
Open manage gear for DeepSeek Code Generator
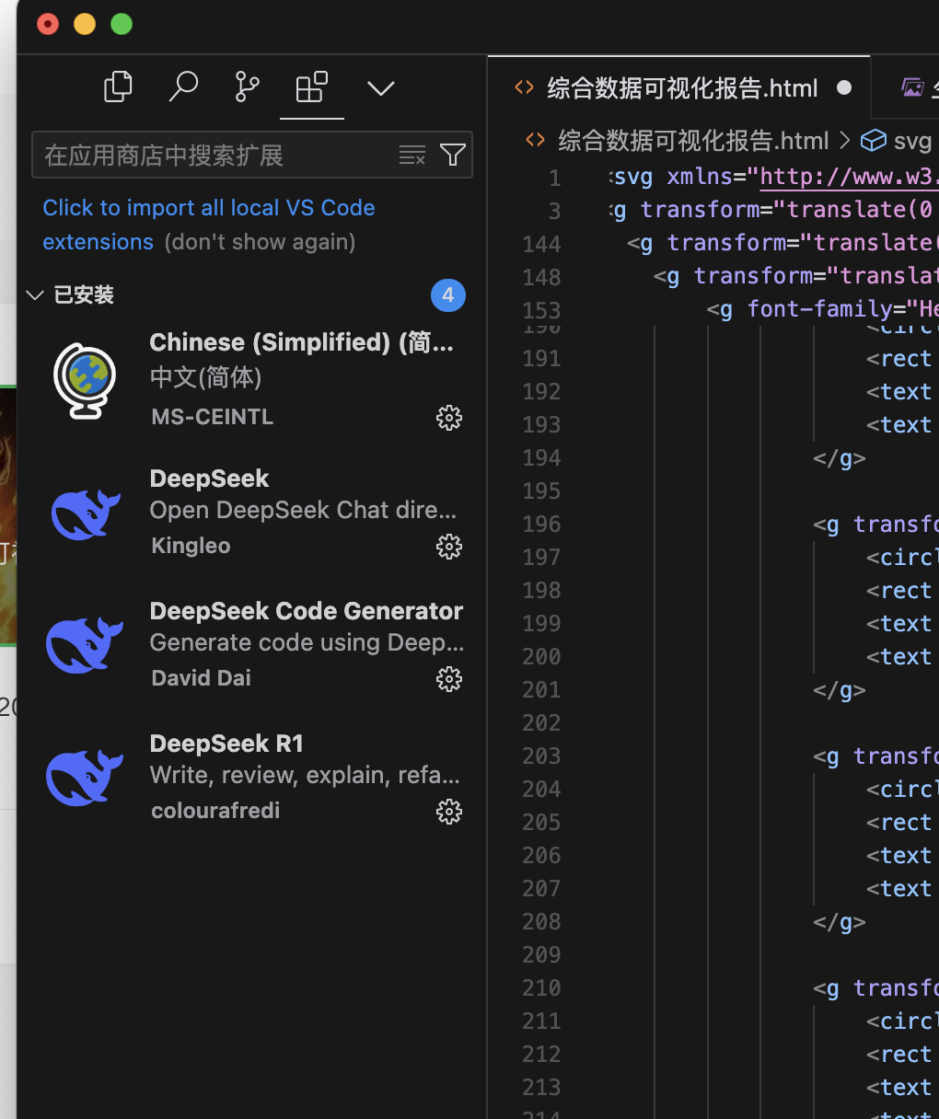pos(449,679)
